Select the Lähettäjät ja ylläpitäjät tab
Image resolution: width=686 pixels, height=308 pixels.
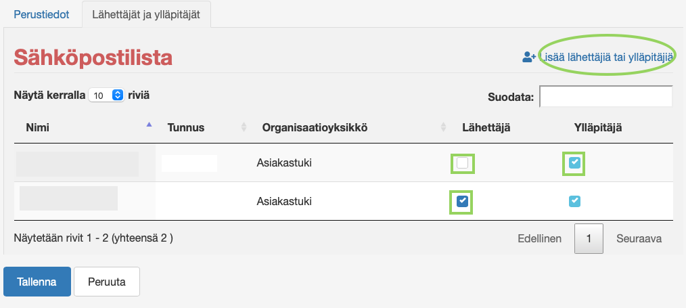146,14
